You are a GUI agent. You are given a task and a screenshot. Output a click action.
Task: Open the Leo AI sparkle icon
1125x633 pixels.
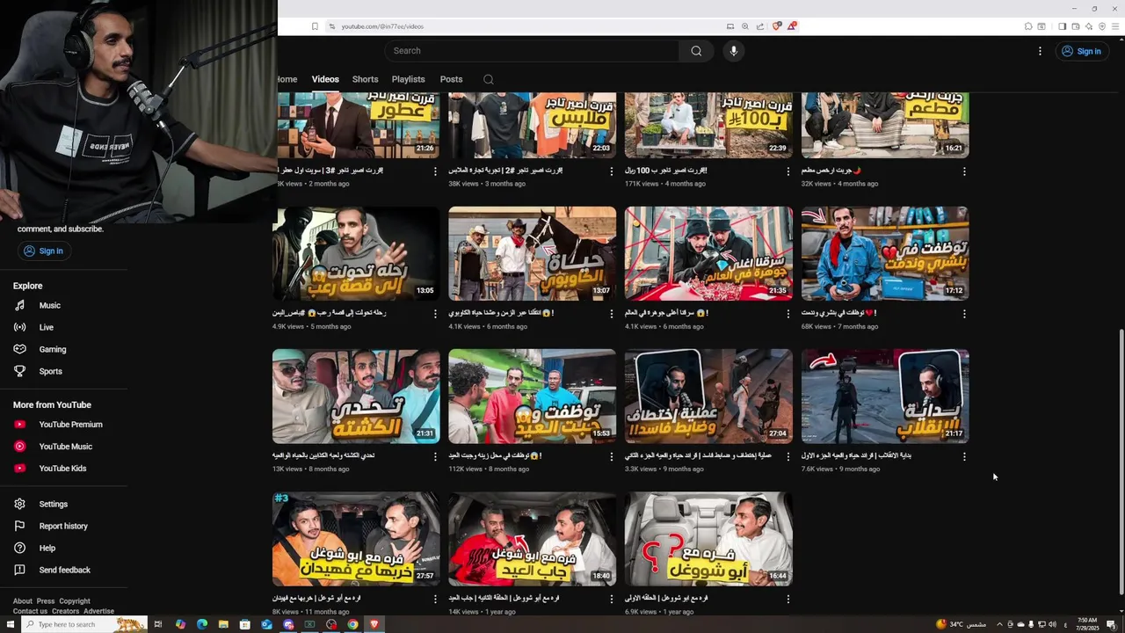[1088, 26]
